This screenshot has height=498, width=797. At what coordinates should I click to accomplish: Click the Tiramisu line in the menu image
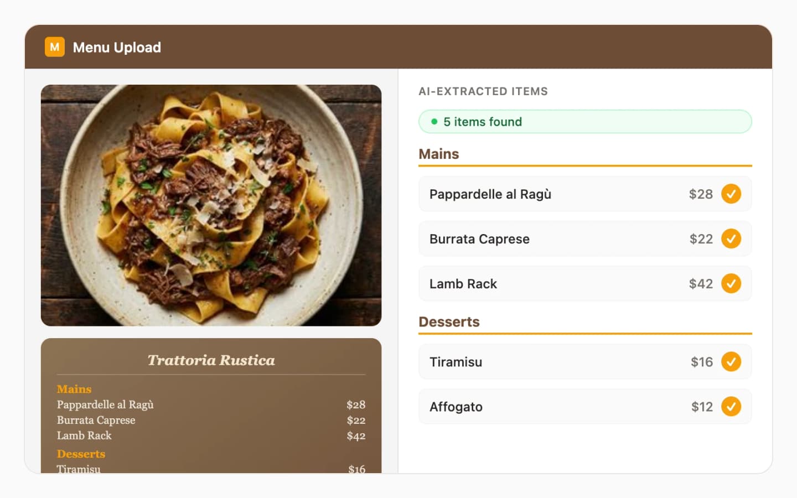[79, 469]
